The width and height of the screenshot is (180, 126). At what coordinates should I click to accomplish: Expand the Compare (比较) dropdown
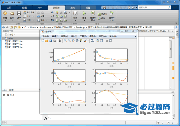click(32, 16)
